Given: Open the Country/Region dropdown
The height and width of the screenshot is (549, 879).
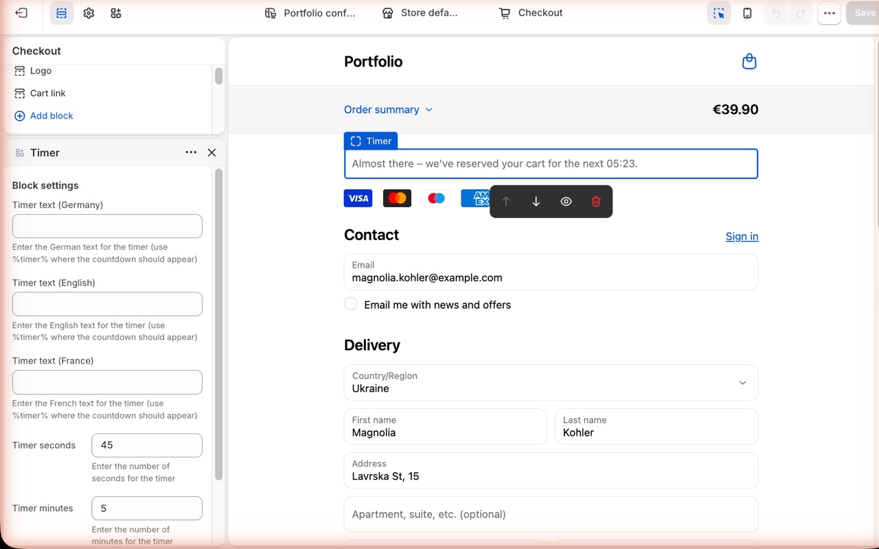Looking at the screenshot, I should pos(551,383).
